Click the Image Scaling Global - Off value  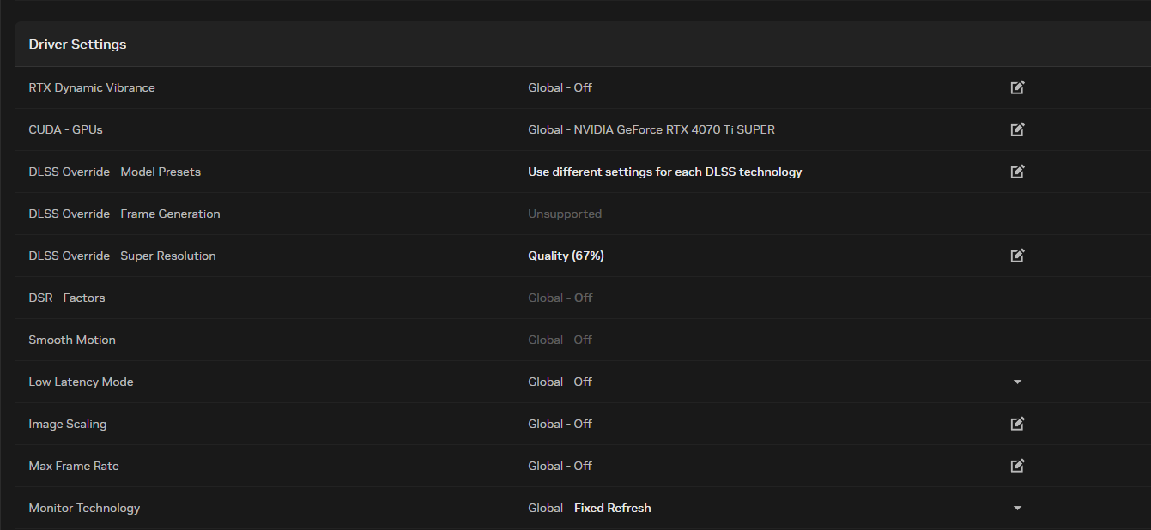[x=560, y=424]
